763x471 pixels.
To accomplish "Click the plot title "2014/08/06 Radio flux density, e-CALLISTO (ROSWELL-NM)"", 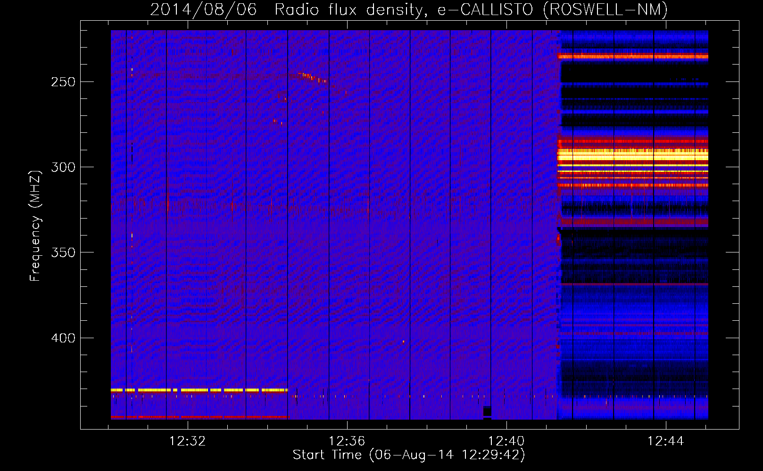I will (409, 9).
